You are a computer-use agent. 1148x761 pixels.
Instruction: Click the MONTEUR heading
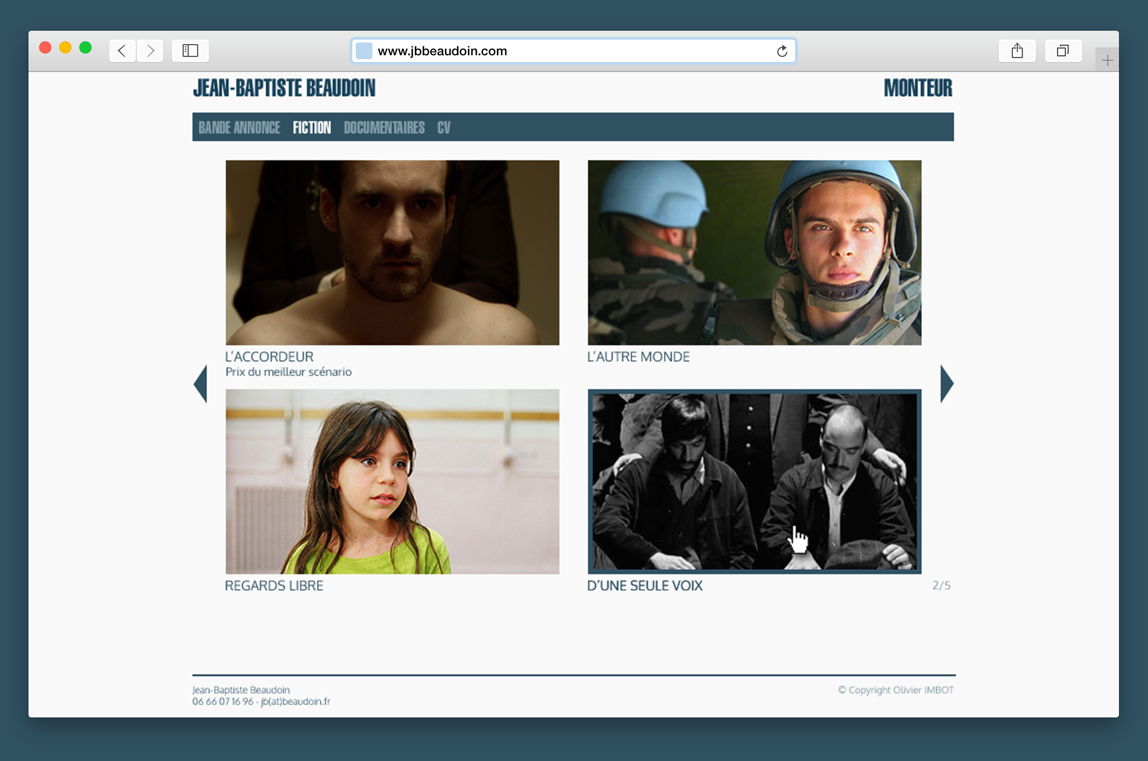(918, 88)
